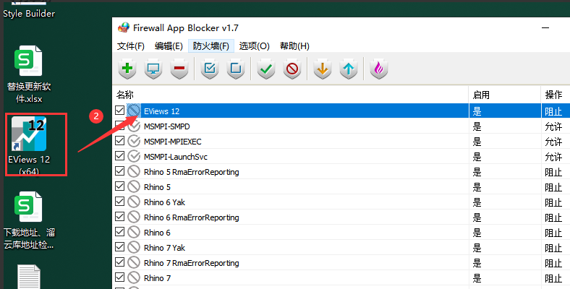Select the MSMPI-LaunchSvc row name
Viewport: 570px width, 289px height.
click(176, 157)
